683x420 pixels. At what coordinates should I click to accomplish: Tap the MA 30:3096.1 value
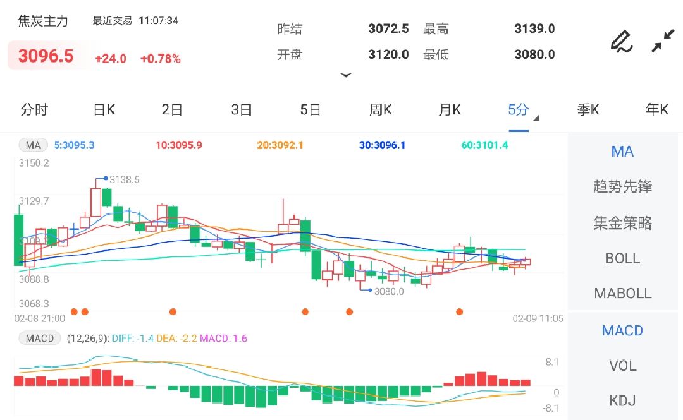tap(382, 145)
